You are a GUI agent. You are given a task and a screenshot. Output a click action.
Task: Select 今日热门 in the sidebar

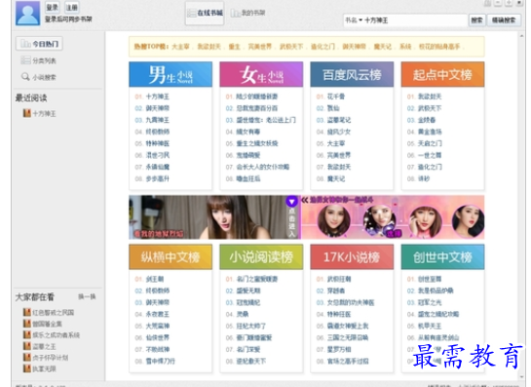(x=39, y=44)
